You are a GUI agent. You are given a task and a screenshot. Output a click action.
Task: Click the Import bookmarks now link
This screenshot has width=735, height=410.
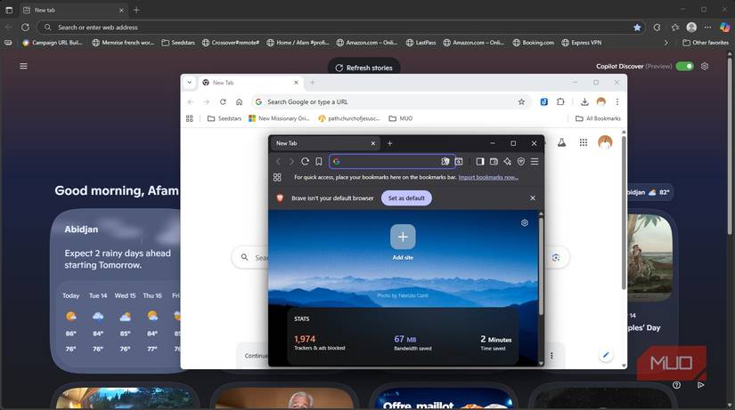point(487,177)
